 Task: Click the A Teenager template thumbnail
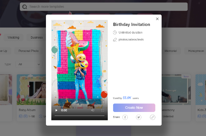[x=176, y=90]
